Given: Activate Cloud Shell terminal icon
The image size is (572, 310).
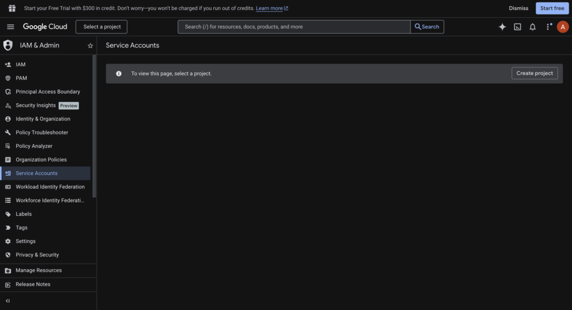Looking at the screenshot, I should pyautogui.click(x=517, y=27).
